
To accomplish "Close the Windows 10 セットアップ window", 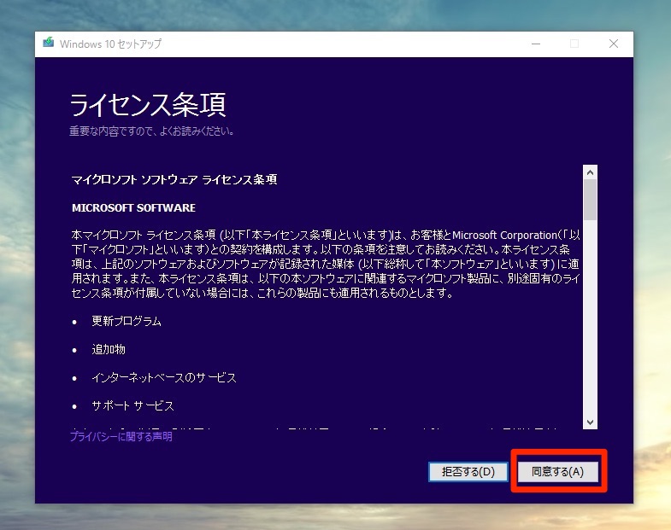I will (614, 44).
